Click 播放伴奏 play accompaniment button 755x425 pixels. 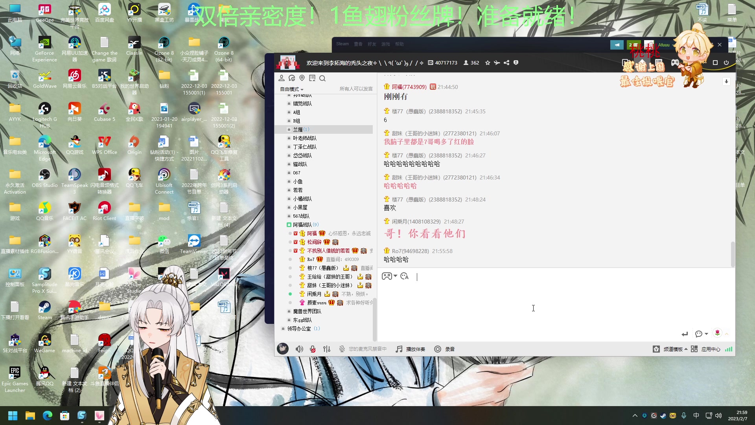pyautogui.click(x=411, y=349)
